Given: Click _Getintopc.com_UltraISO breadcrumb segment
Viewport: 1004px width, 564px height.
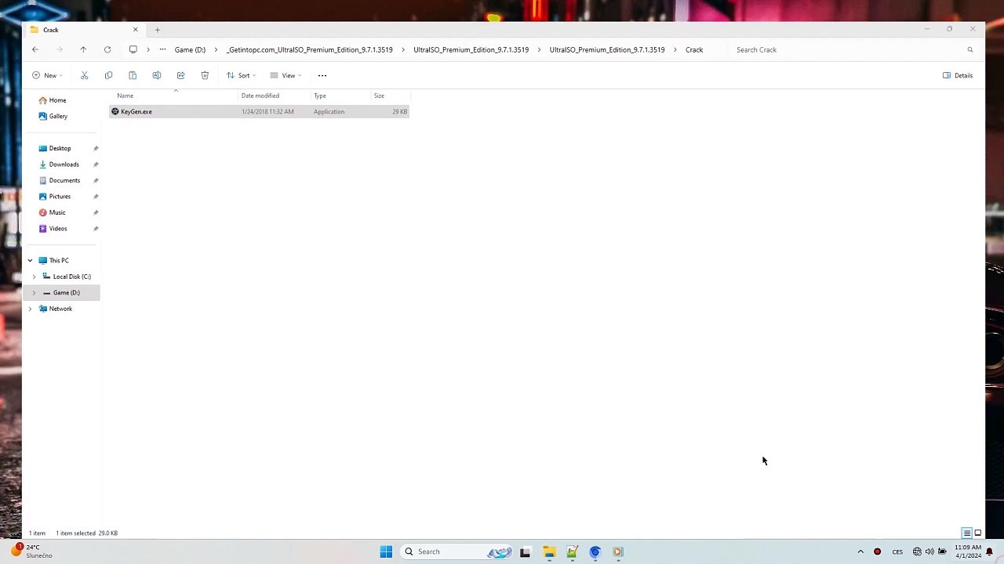Looking at the screenshot, I should (309, 49).
